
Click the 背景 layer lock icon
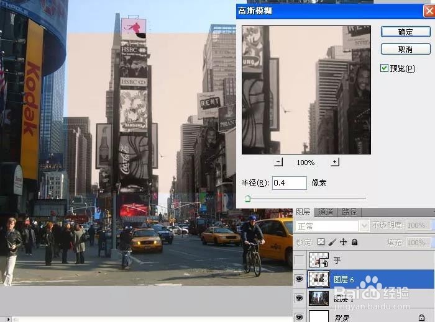pos(421,318)
